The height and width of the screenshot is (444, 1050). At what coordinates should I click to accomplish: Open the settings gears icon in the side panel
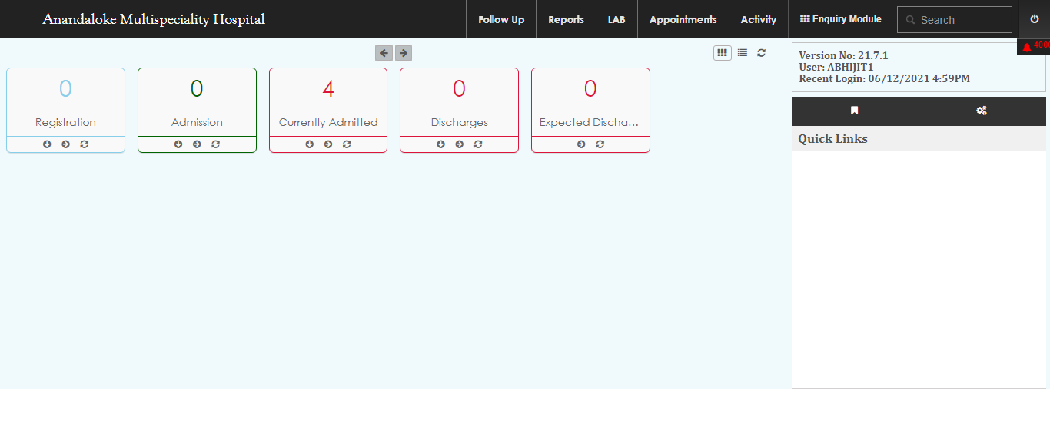pyautogui.click(x=982, y=111)
